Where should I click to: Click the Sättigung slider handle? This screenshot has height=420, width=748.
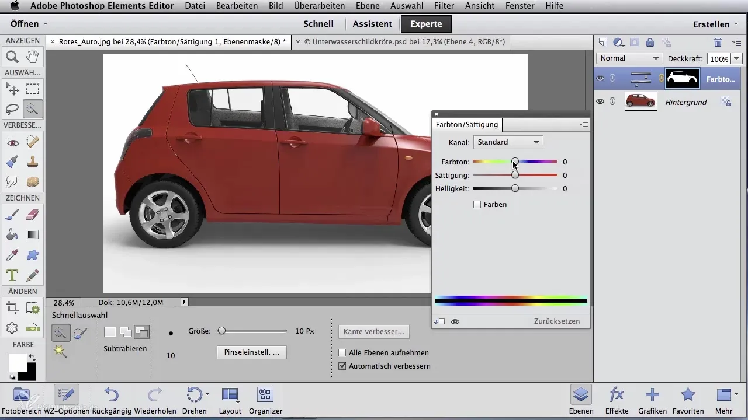(515, 175)
